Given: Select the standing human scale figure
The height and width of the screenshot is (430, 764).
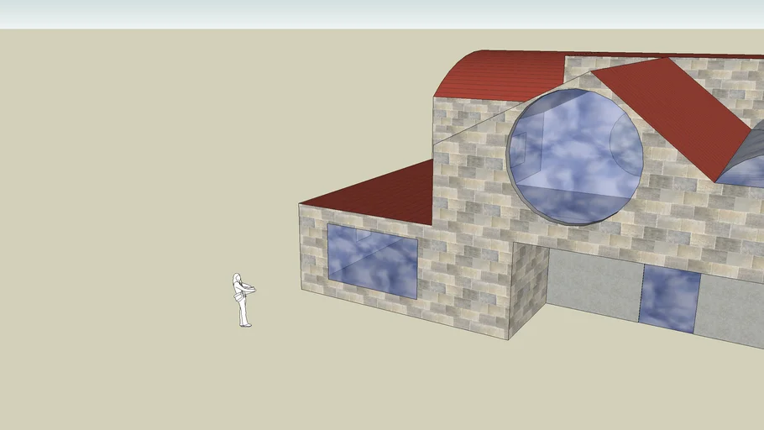Looking at the screenshot, I should point(243,300).
